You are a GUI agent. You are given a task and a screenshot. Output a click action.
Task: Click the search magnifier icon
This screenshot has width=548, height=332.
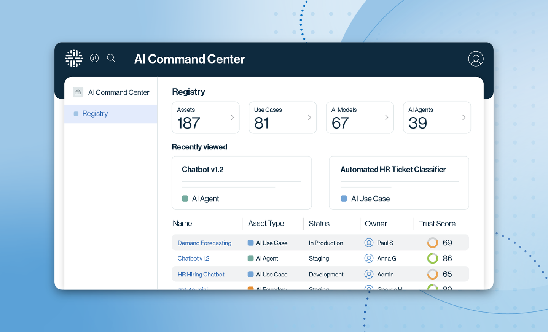coord(111,58)
